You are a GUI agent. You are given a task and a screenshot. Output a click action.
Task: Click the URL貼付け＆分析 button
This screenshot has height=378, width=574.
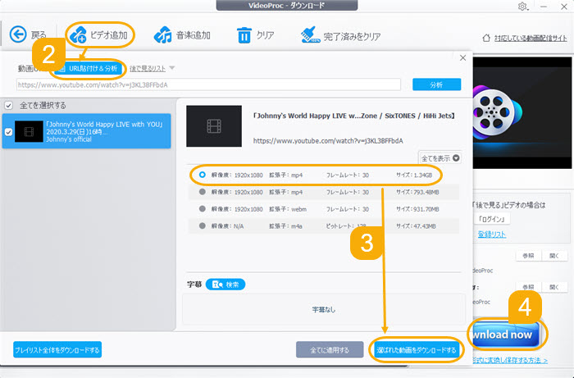tap(89, 68)
